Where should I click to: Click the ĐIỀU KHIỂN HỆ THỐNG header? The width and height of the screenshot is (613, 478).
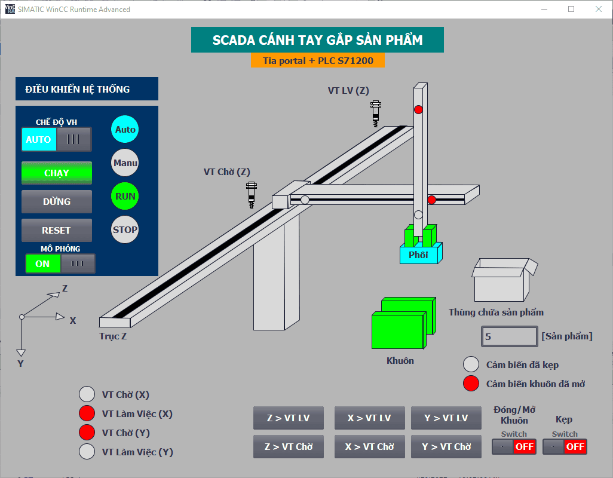pos(87,88)
